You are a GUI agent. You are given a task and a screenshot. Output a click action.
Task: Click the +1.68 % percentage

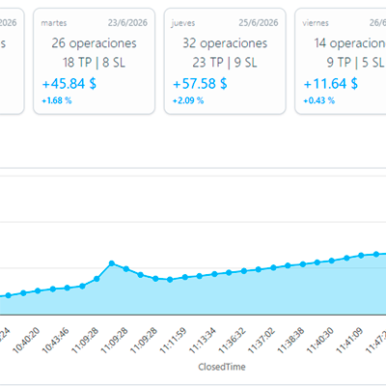point(57,100)
